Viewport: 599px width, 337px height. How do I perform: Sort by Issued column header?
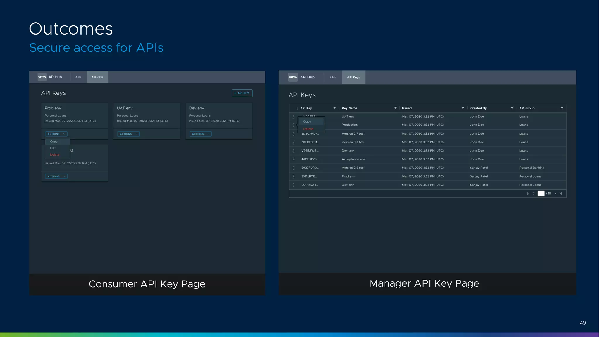407,108
